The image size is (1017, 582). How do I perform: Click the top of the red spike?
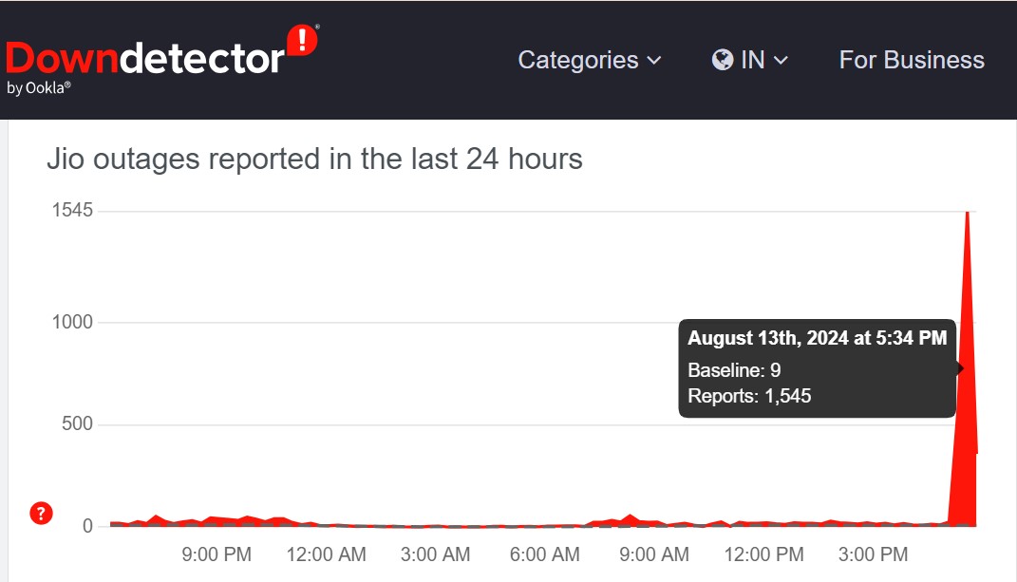coord(968,213)
